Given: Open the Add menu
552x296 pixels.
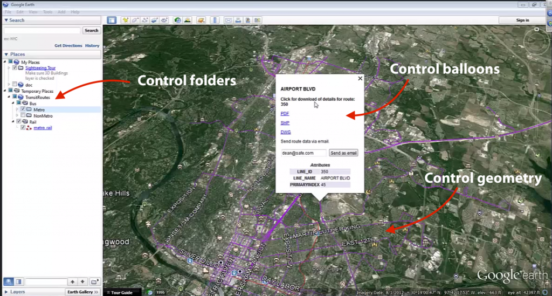Looking at the screenshot, I should [x=61, y=12].
